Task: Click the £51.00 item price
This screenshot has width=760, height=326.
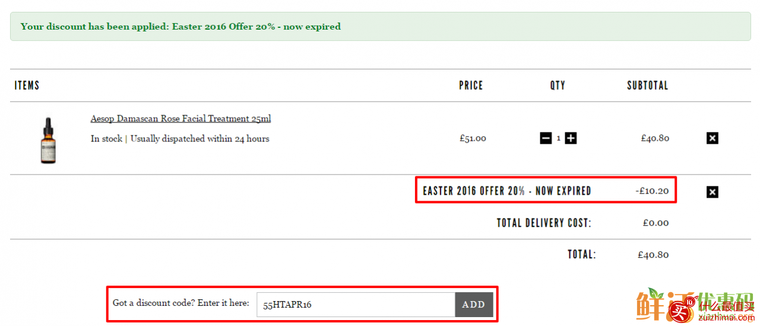Action: tap(473, 138)
